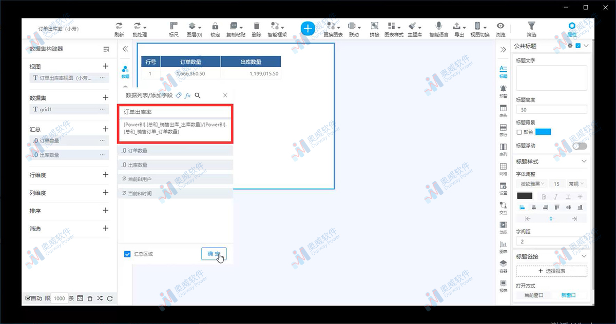
Task: Switch to the 表行 table row tab
Action: 503,131
